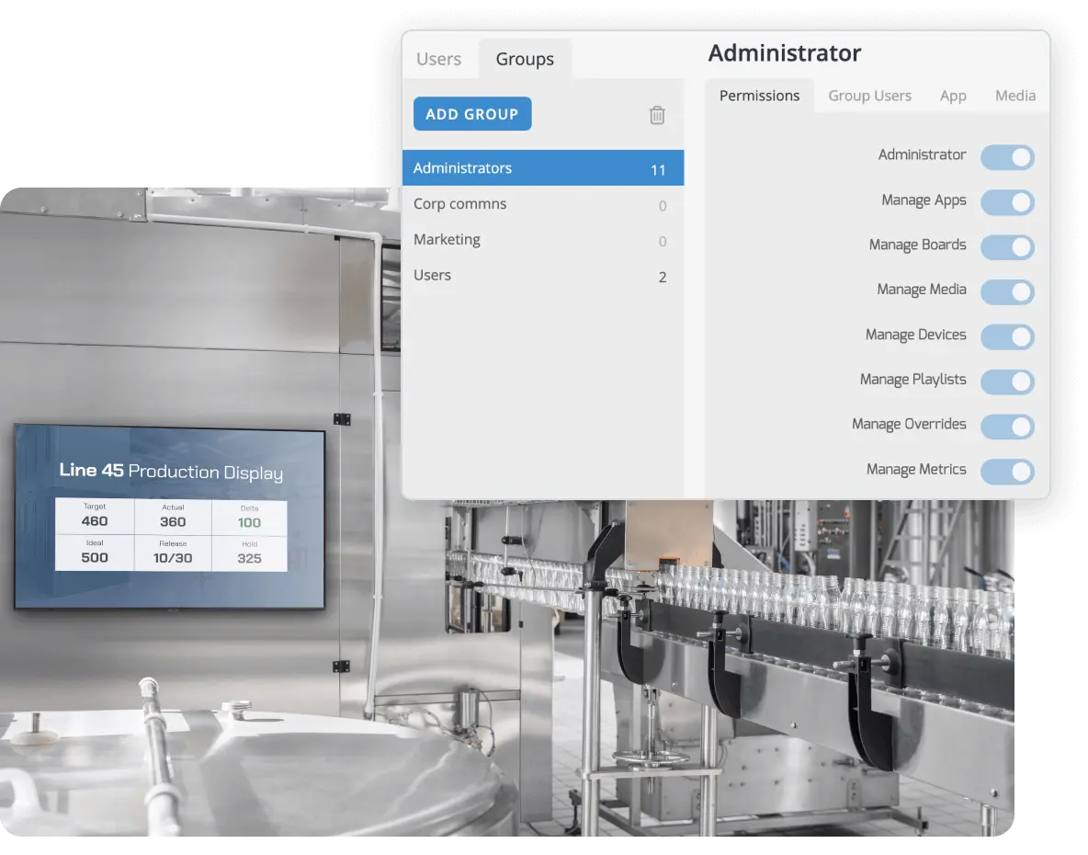The height and width of the screenshot is (855, 1088).
Task: Disable the Manage Apps permission
Action: [x=1007, y=202]
